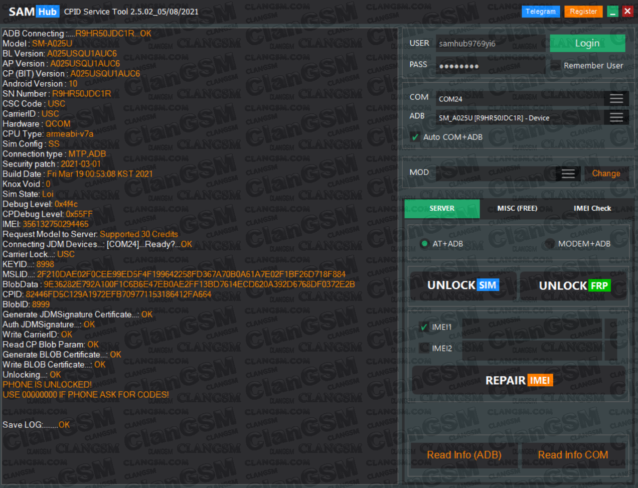Open the ADB device list hamburger icon
The height and width of the screenshot is (488, 638).
click(616, 117)
